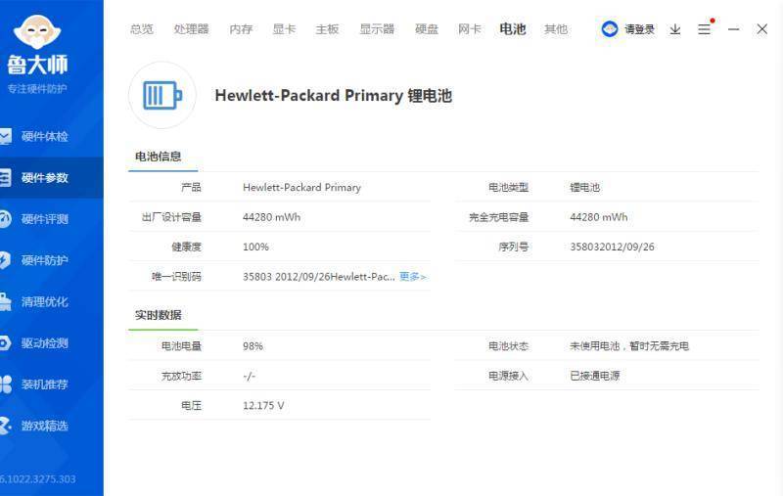Click the 电池电量 value 98%
Image resolution: width=783 pixels, height=496 pixels.
253,346
